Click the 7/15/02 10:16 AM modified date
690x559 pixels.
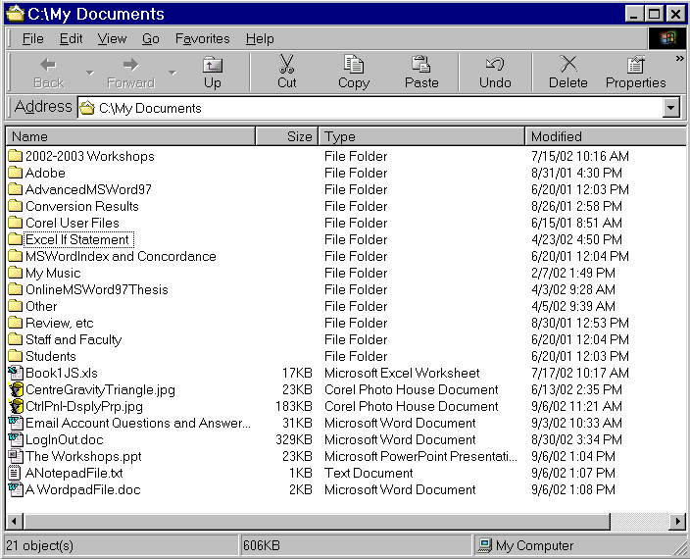[580, 156]
